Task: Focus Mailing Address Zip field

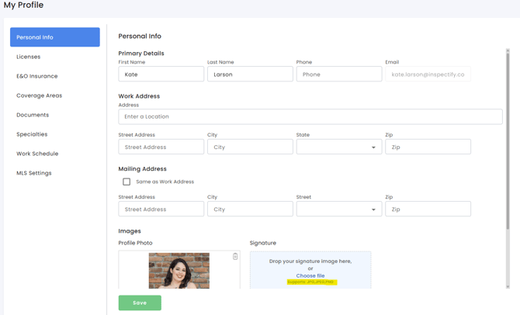Action: click(428, 209)
